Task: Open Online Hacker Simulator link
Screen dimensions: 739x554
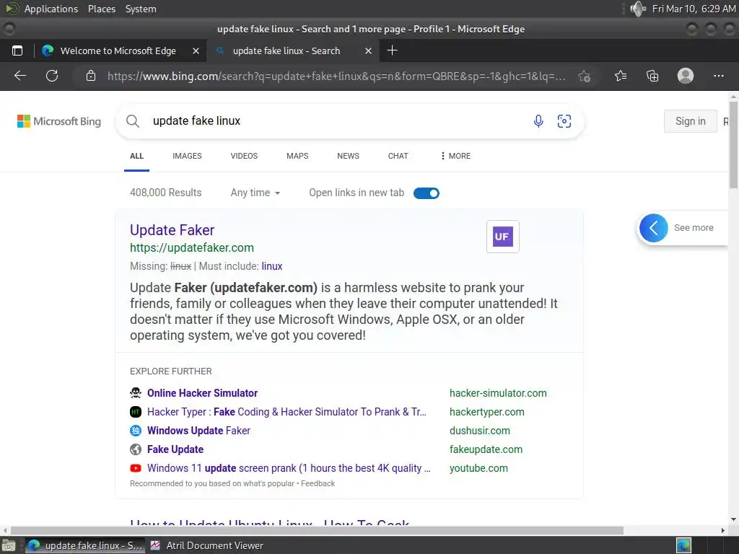Action: 202,393
